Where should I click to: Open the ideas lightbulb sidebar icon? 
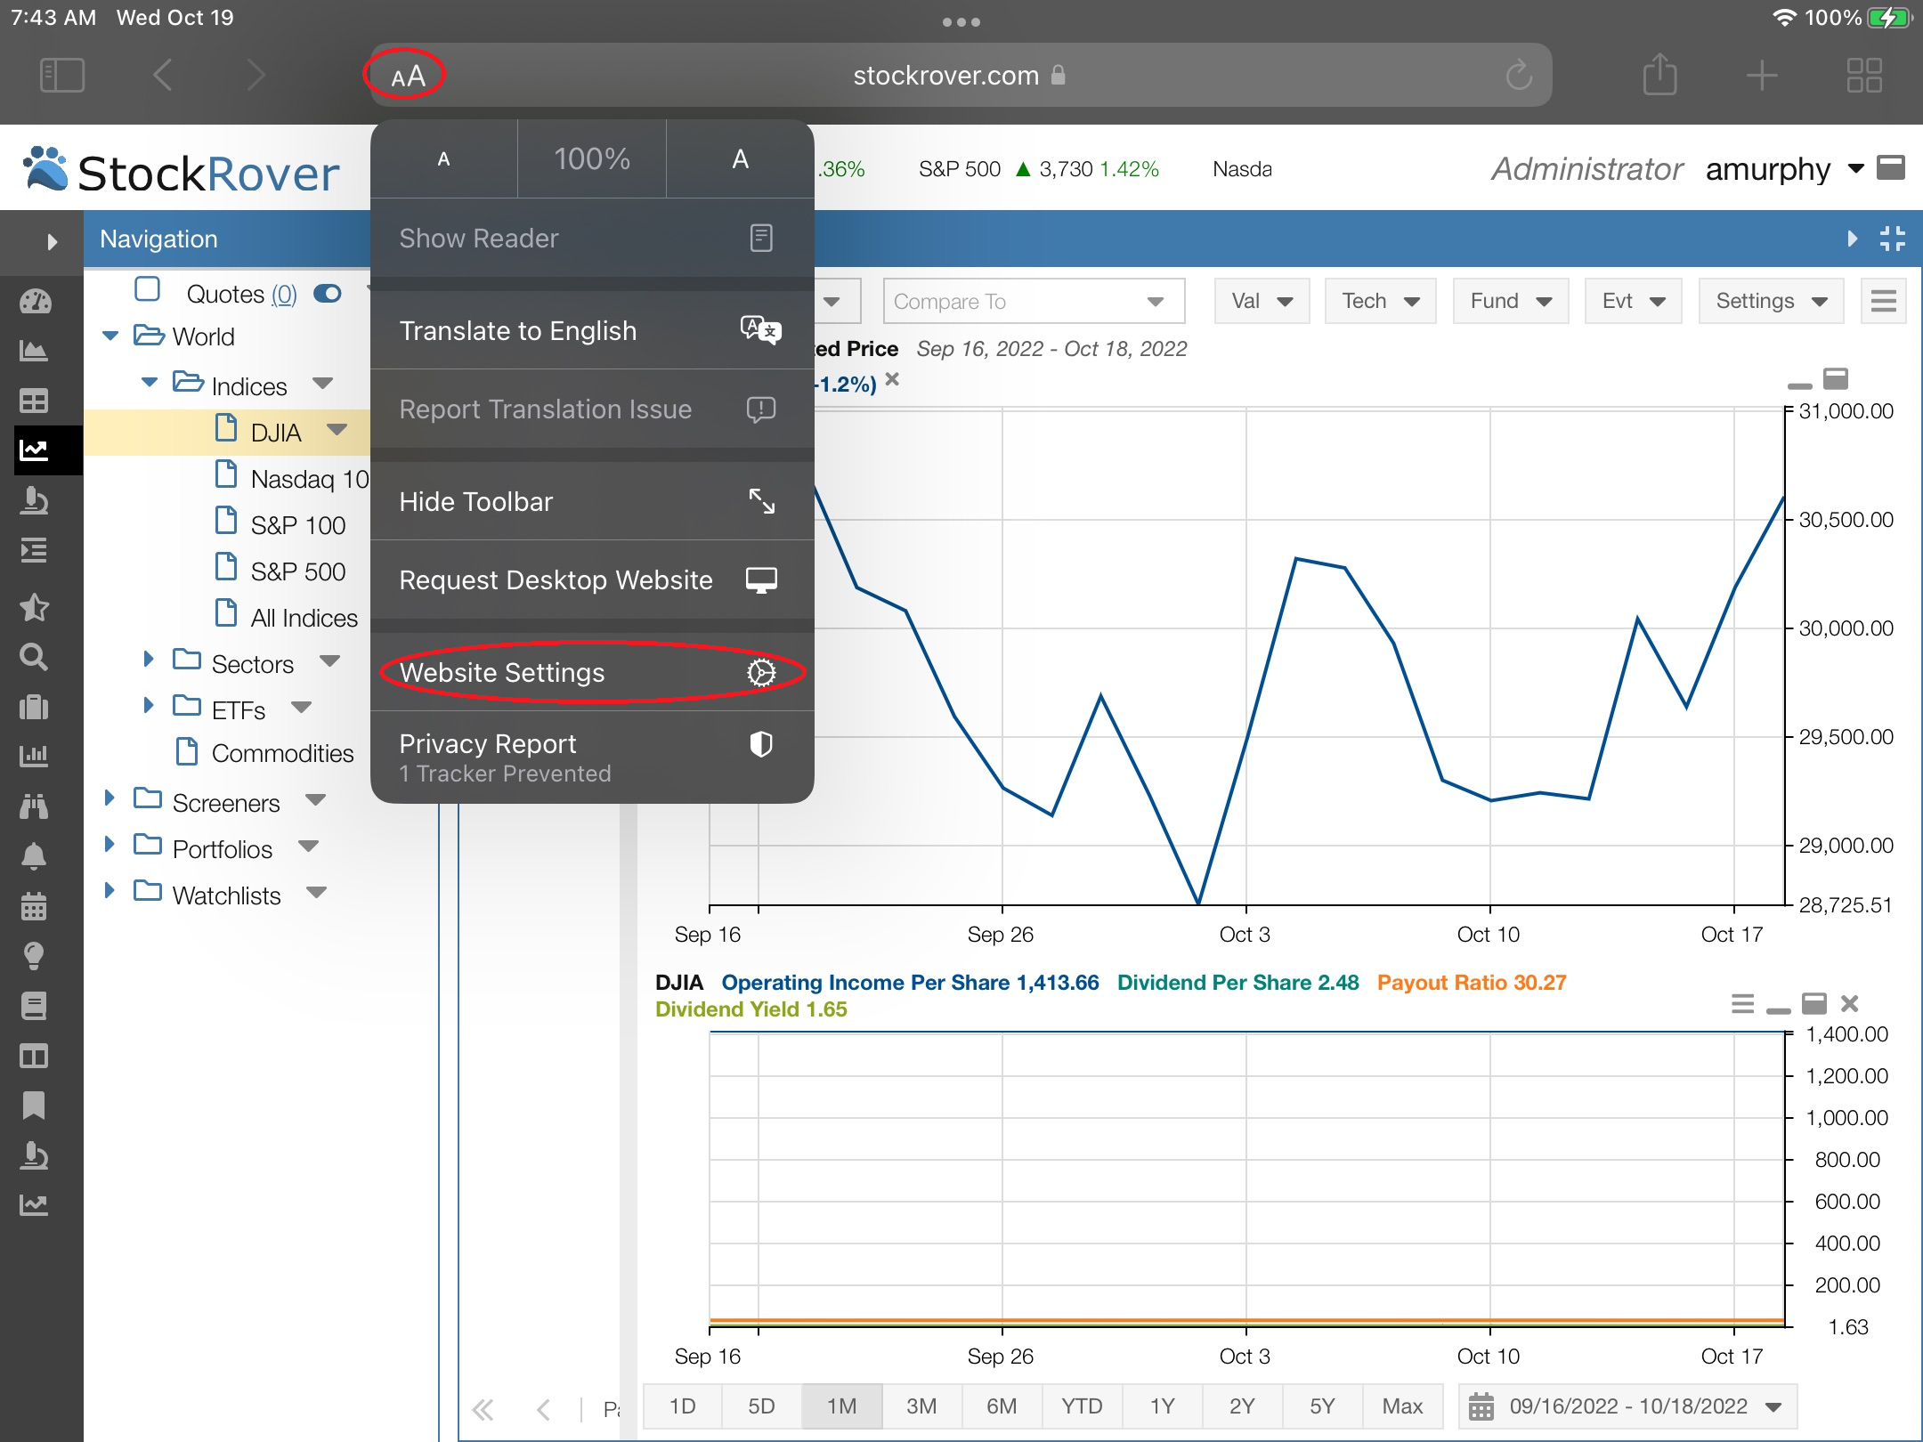click(35, 956)
